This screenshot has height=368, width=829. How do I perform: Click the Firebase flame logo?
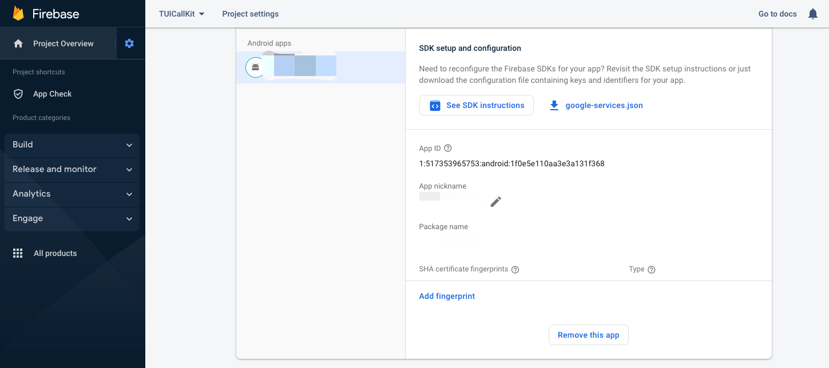point(18,13)
